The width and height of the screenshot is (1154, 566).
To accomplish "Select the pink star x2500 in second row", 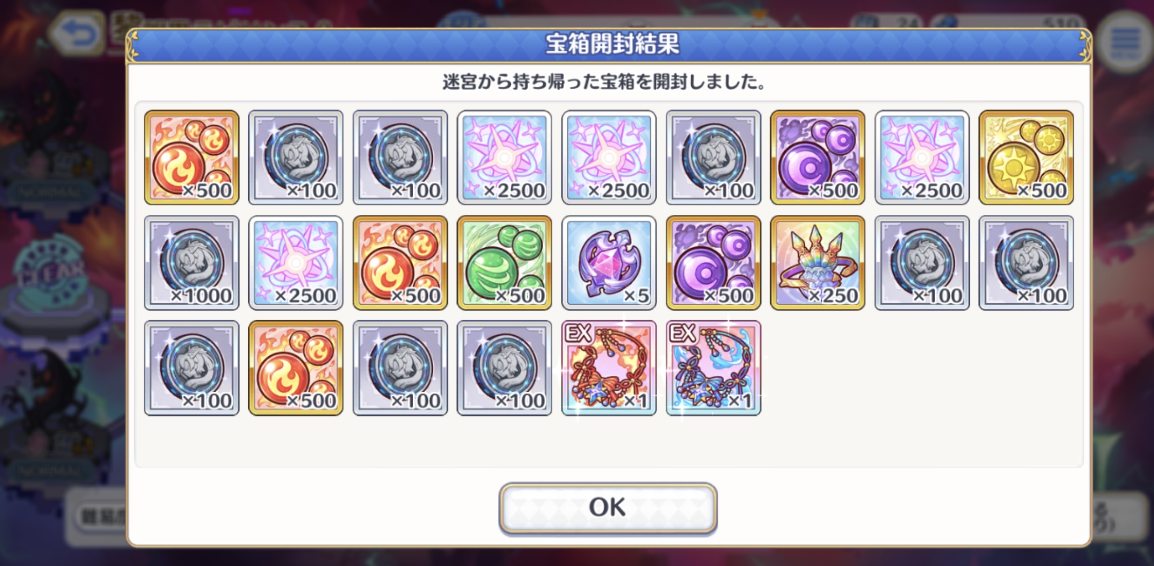I will coord(295,263).
